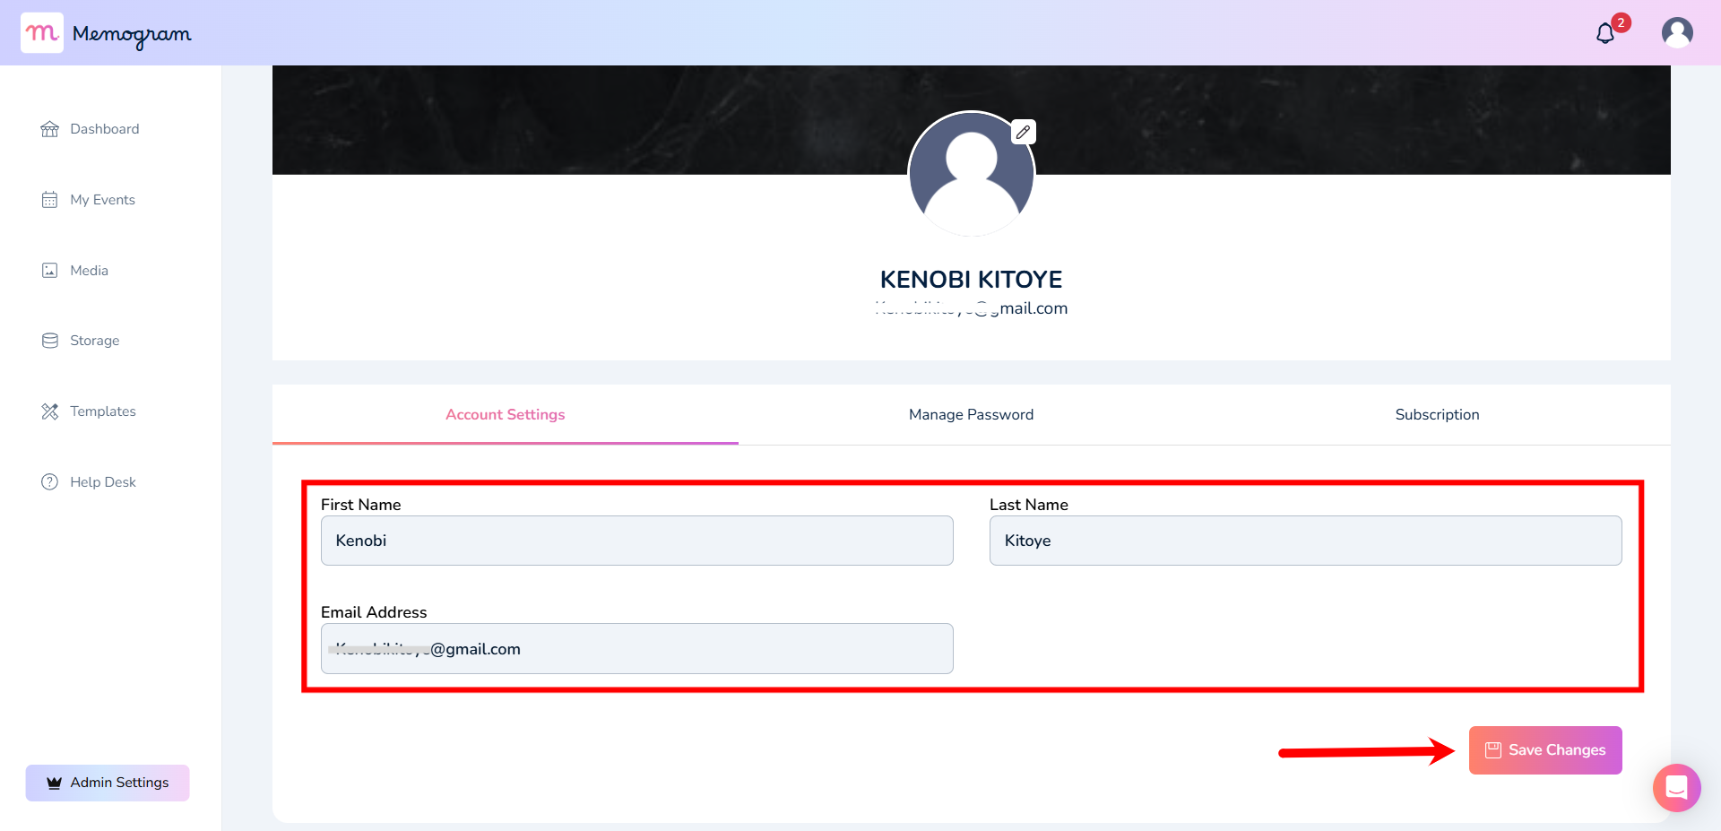Click the Storage database icon
The width and height of the screenshot is (1721, 831).
tap(50, 341)
